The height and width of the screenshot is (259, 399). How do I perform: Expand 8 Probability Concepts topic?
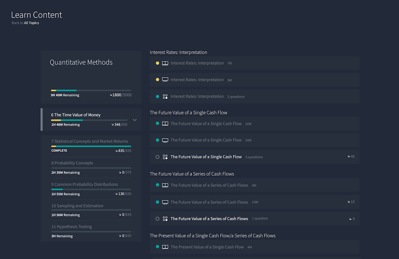[72, 163]
